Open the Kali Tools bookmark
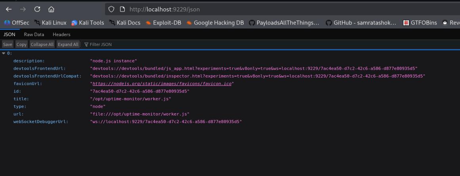This screenshot has width=460, height=176. point(88,23)
